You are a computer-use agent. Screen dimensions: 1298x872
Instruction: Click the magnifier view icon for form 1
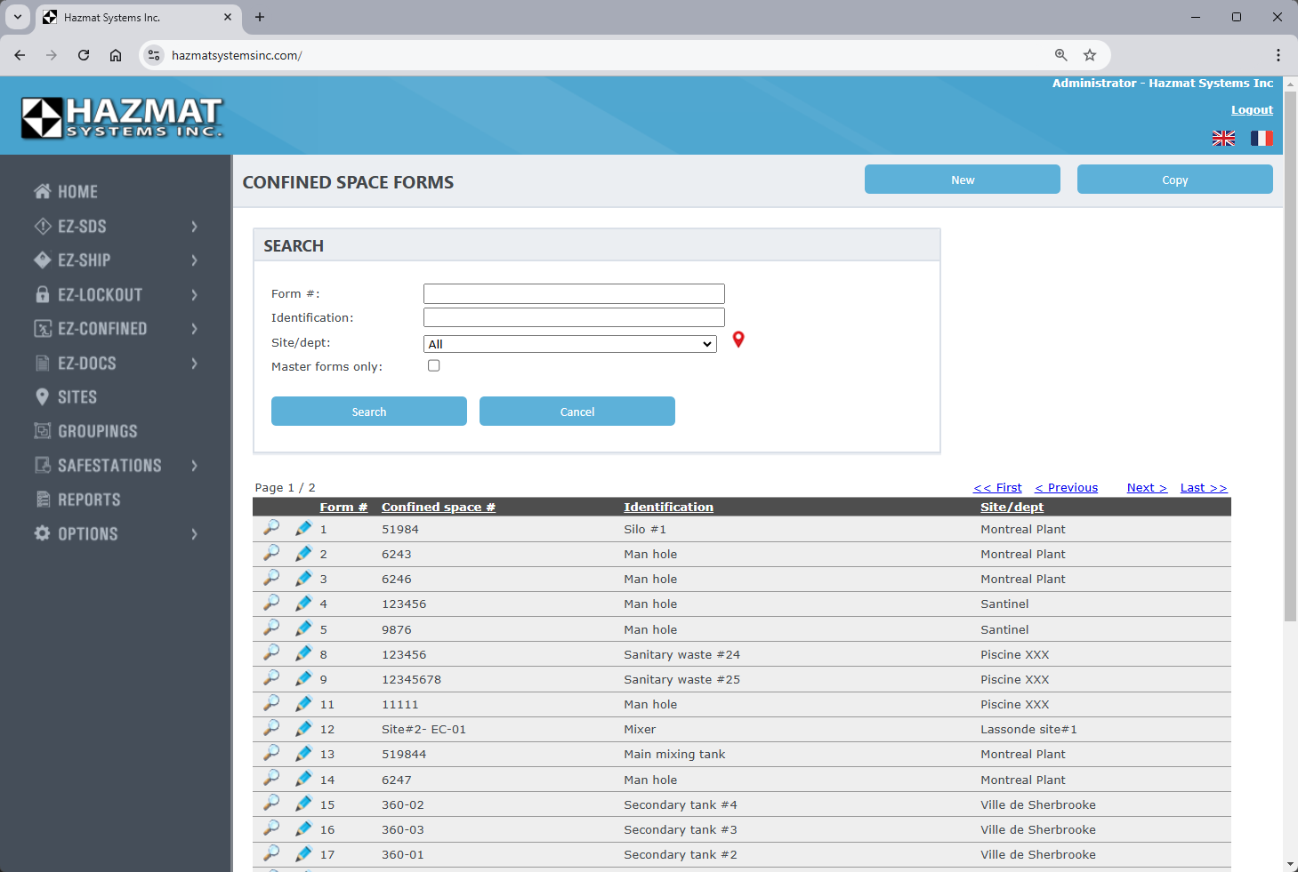click(x=271, y=528)
